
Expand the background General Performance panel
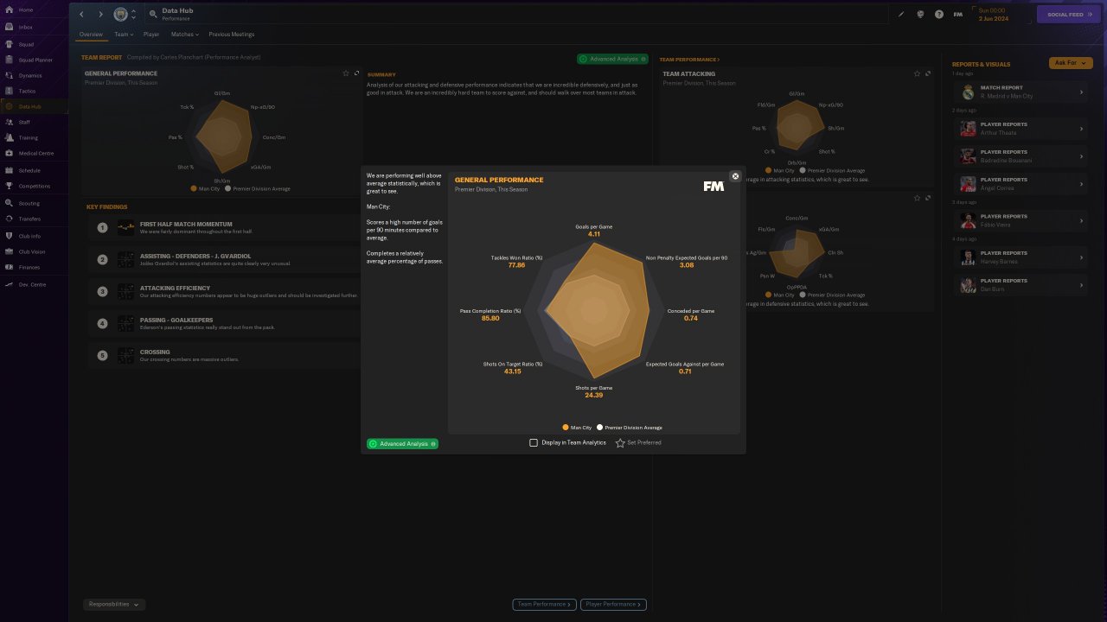[x=356, y=73]
